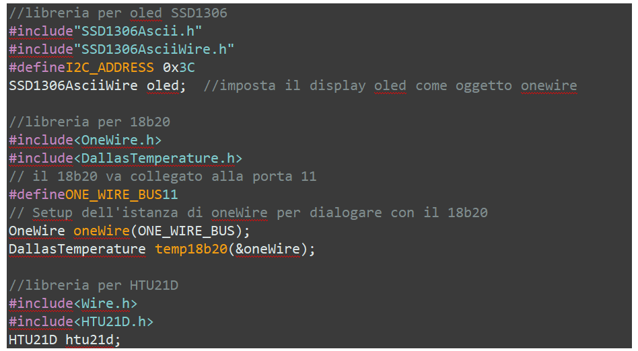This screenshot has width=638, height=351.
Task: Click the HTU21D.h include line
Action: (x=81, y=321)
